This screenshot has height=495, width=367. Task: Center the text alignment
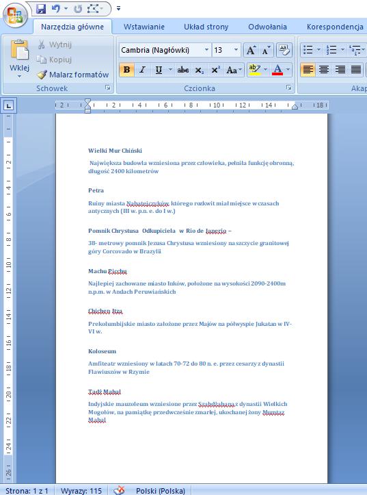click(x=324, y=70)
